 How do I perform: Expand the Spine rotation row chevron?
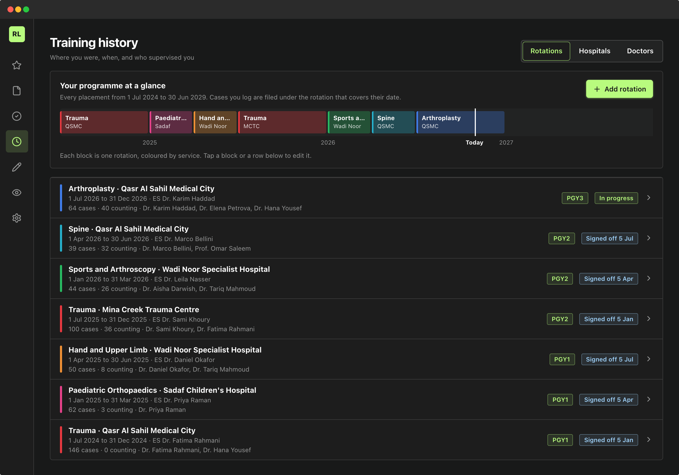[x=648, y=238]
